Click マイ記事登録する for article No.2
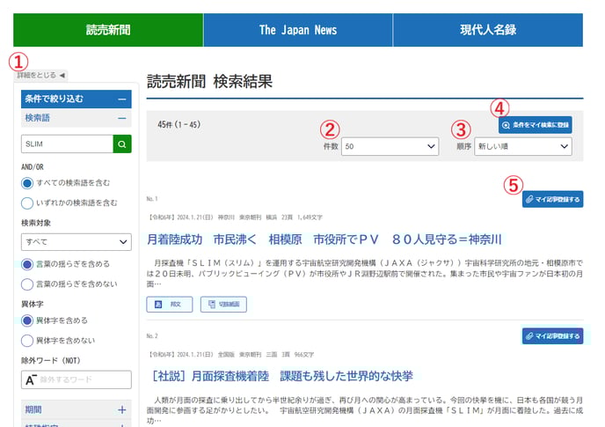 [x=552, y=335]
